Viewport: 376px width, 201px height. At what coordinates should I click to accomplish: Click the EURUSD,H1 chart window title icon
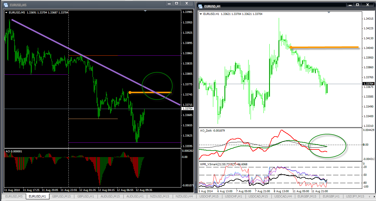coord(200,6)
